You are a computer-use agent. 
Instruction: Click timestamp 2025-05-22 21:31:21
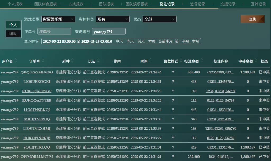pos(146,157)
